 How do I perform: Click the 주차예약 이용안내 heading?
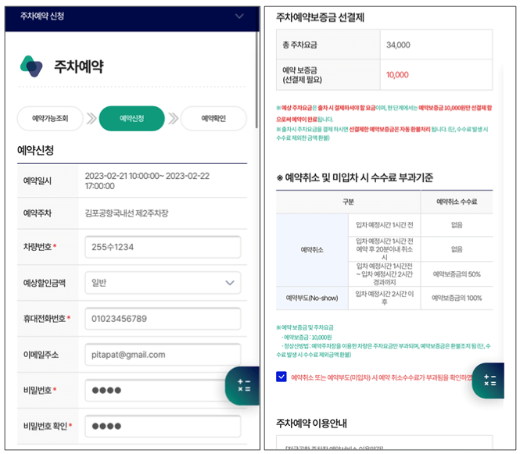coord(311,424)
